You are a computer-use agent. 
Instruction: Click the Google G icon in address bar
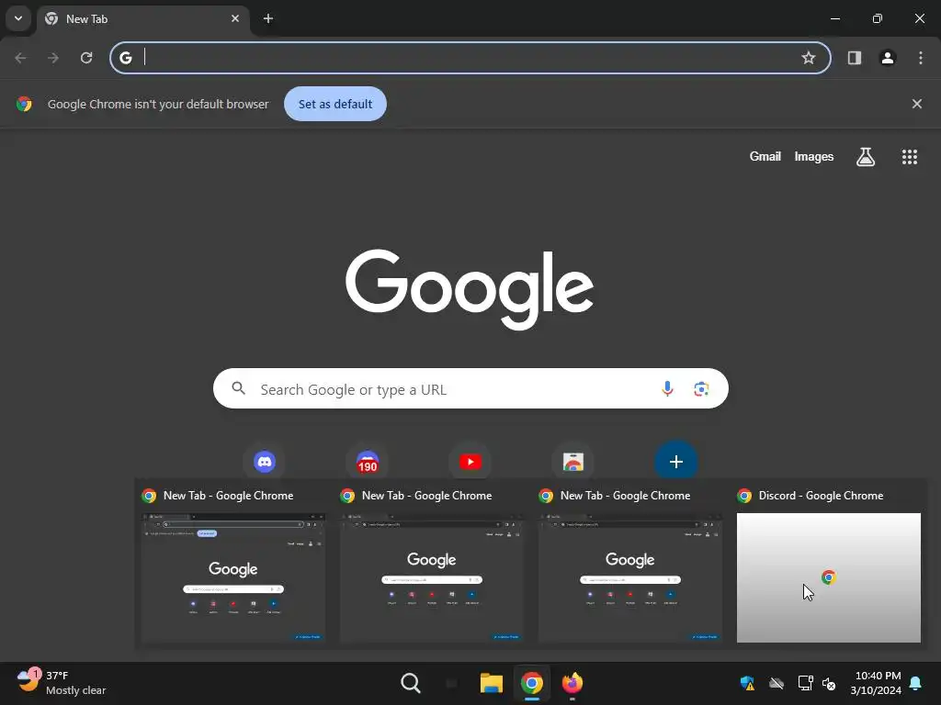125,58
